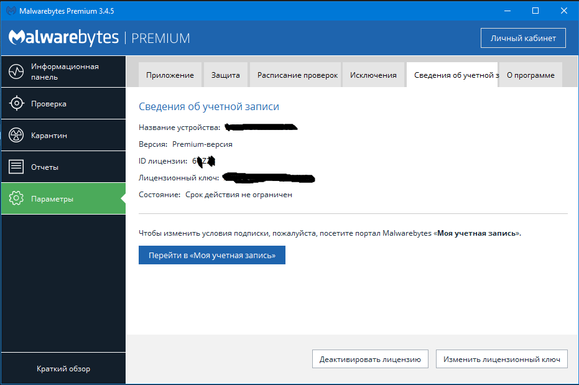The image size is (579, 385).
Task: Click the Срок действия не ограничен status
Action: [x=239, y=195]
